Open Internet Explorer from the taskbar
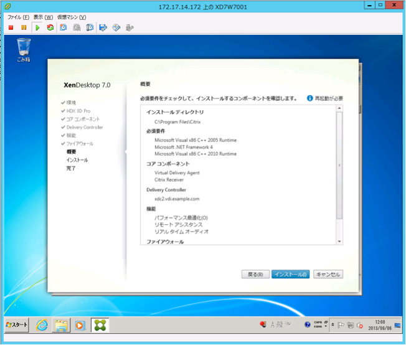This screenshot has height=345, width=406. pos(42,325)
